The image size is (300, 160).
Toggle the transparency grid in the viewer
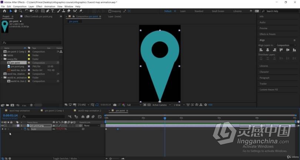(x=149, y=105)
